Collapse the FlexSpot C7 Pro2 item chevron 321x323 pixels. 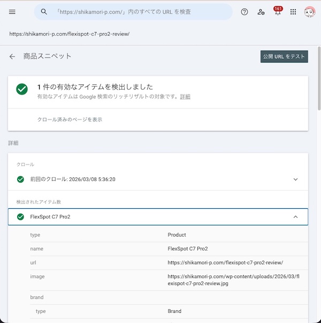pyautogui.click(x=295, y=217)
